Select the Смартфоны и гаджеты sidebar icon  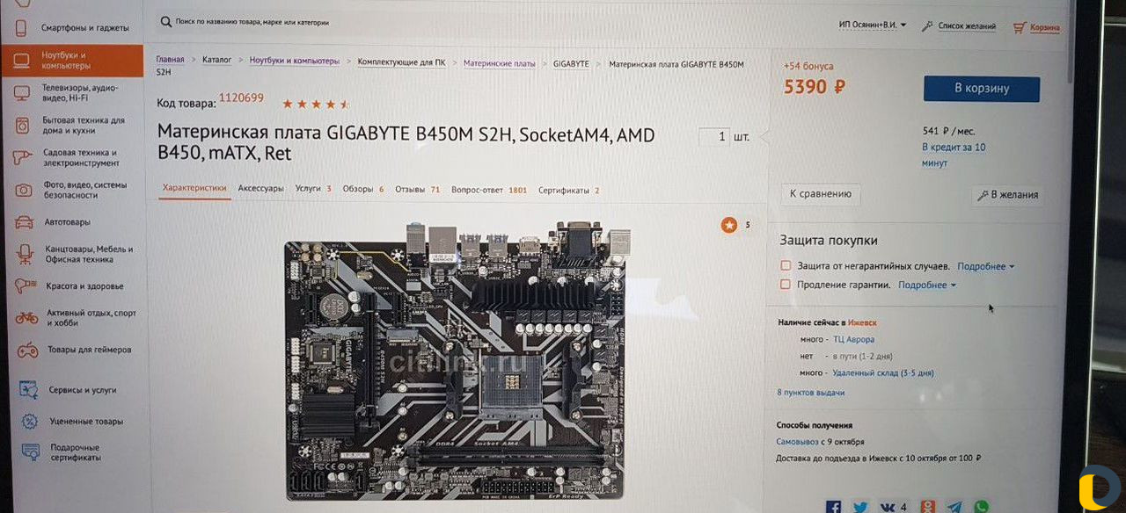tap(21, 27)
